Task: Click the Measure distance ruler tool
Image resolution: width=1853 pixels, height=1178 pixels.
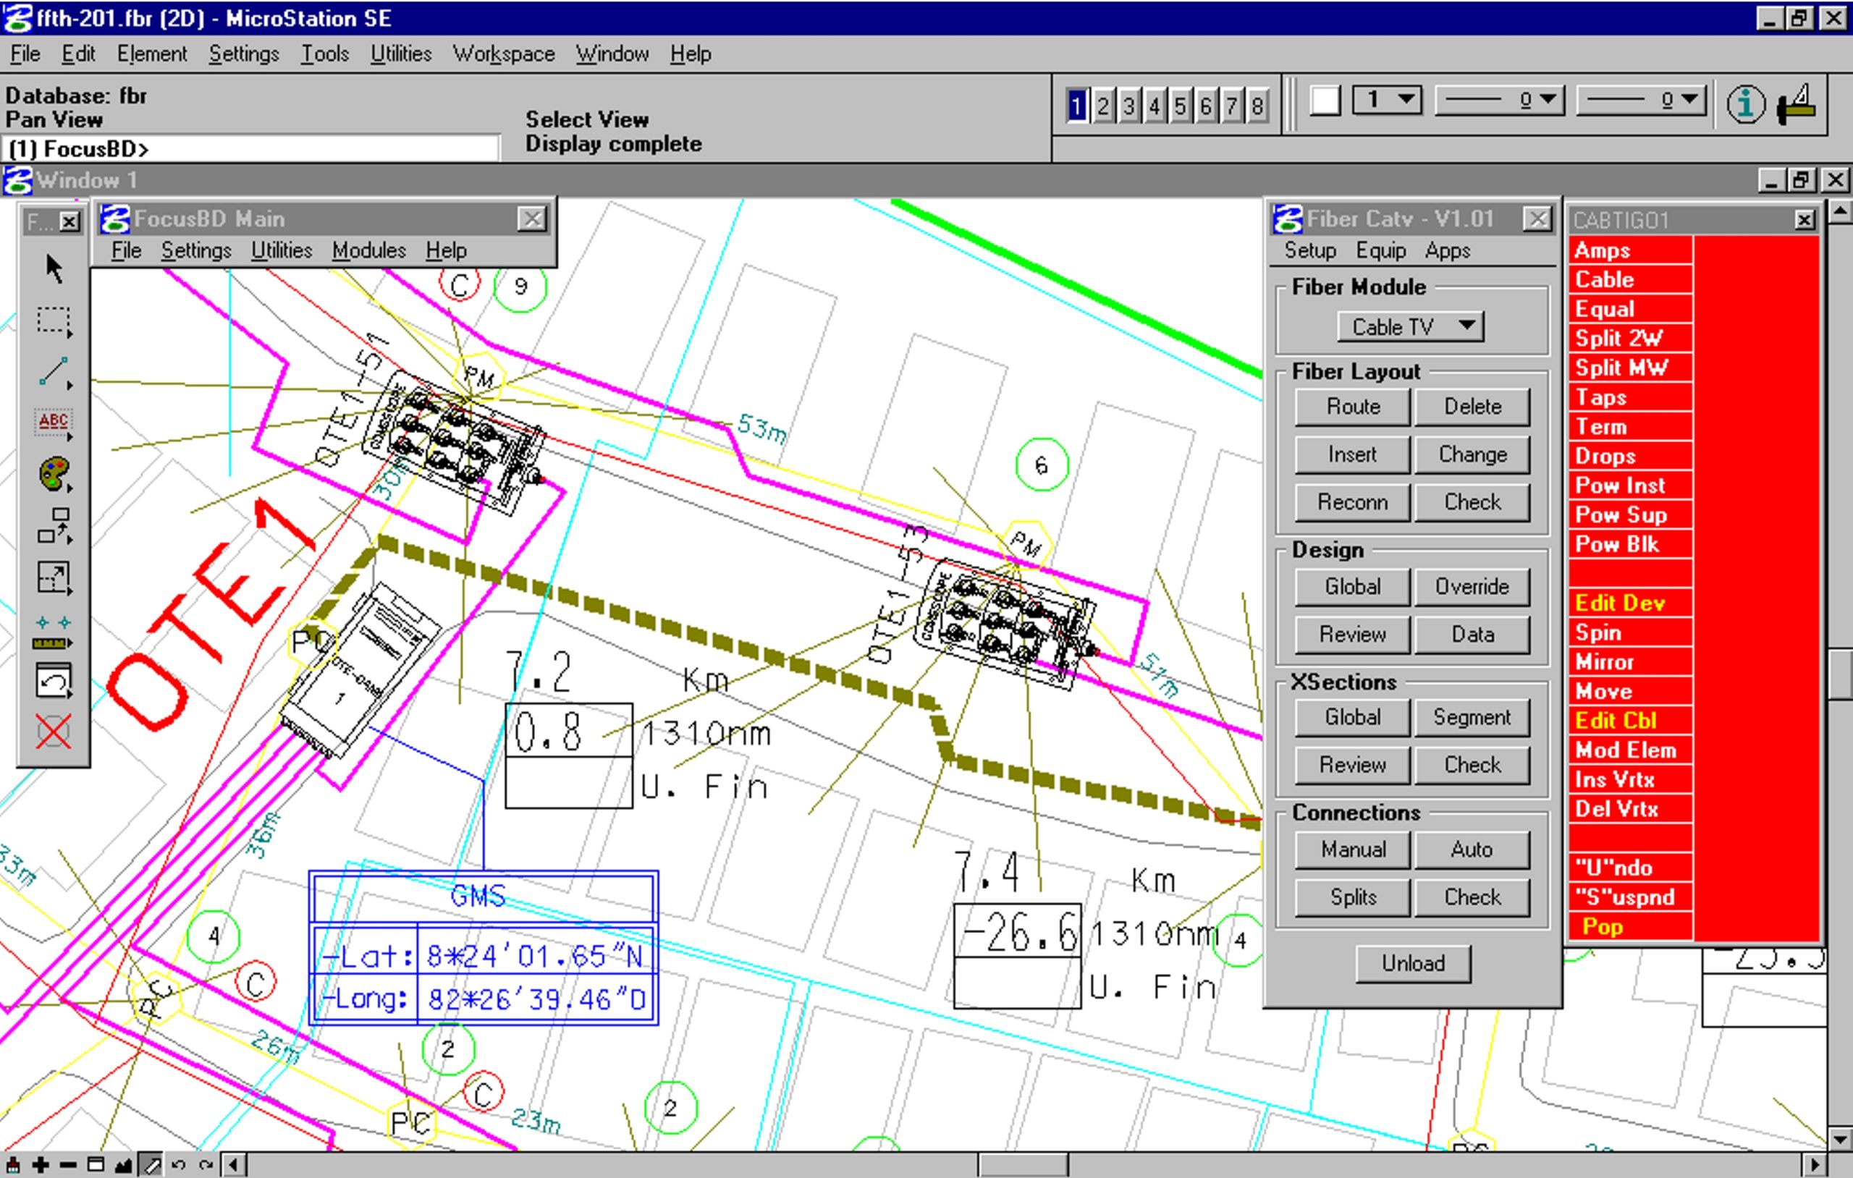Action: tap(53, 632)
